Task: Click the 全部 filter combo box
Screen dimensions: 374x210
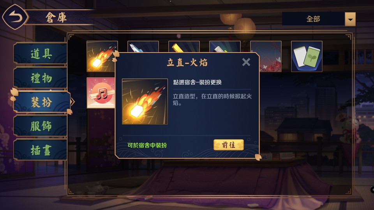Action: coord(319,19)
